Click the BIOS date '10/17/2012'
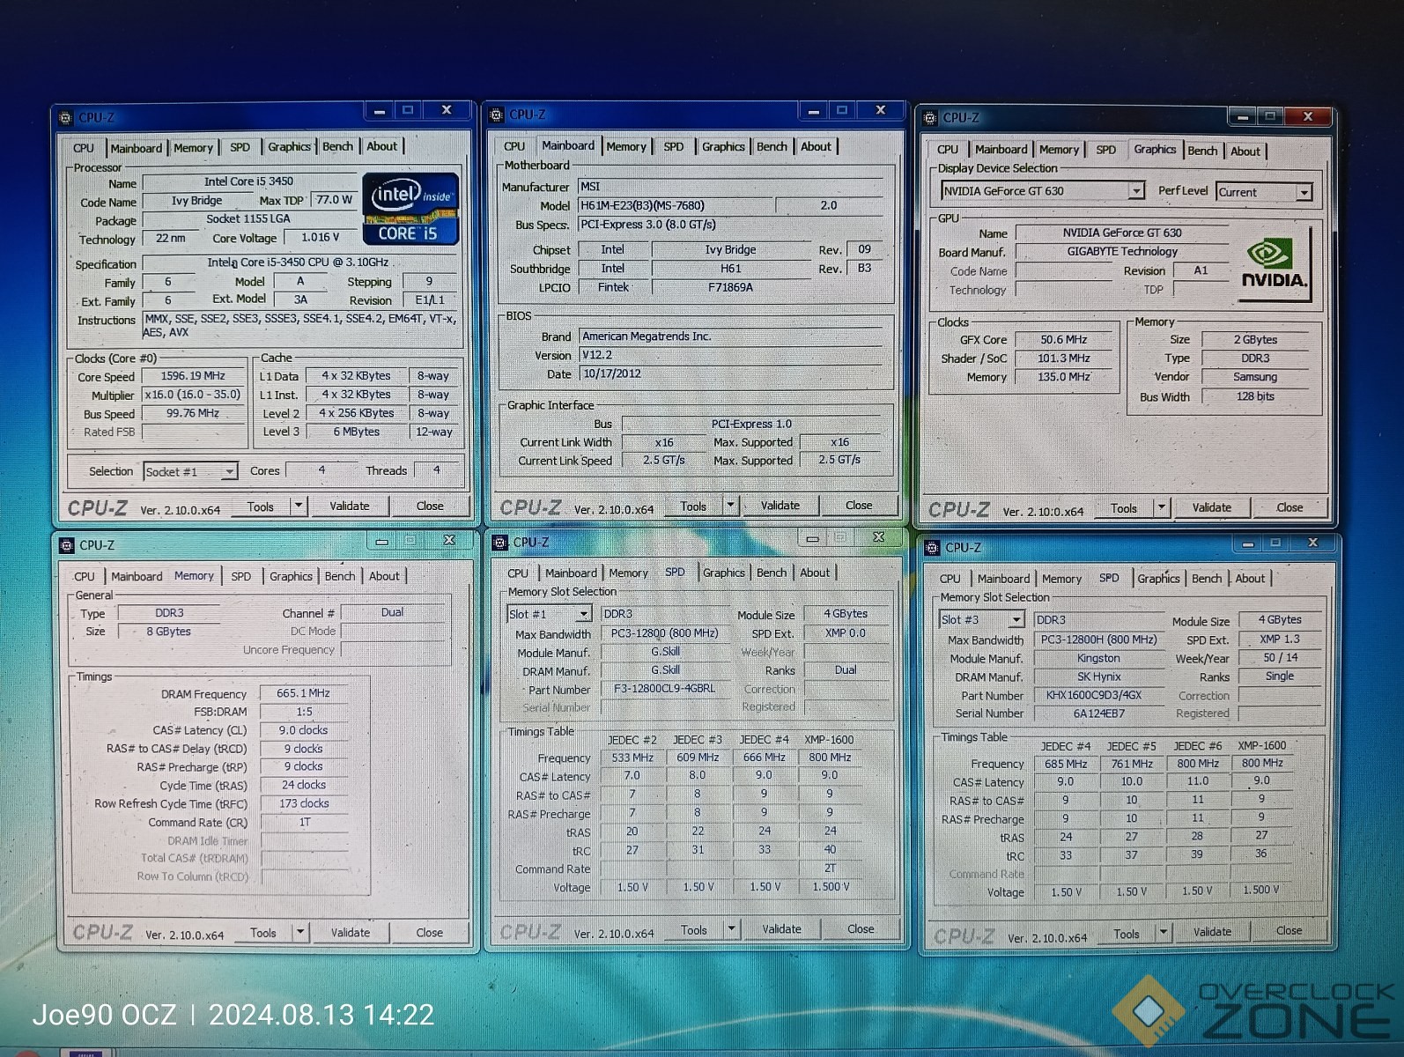 point(730,373)
